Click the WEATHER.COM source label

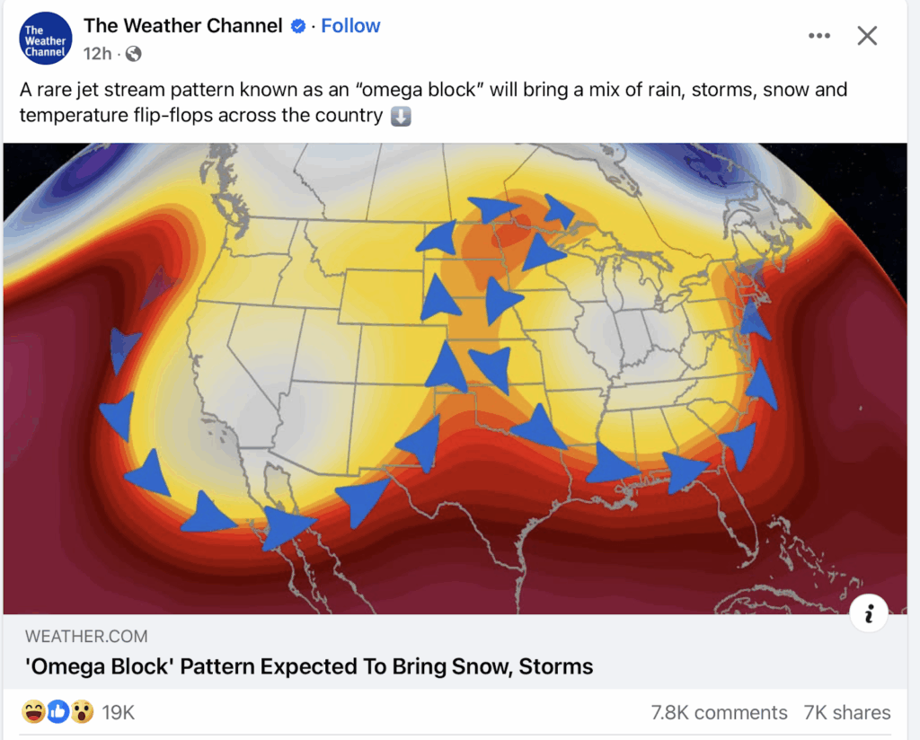click(x=86, y=636)
